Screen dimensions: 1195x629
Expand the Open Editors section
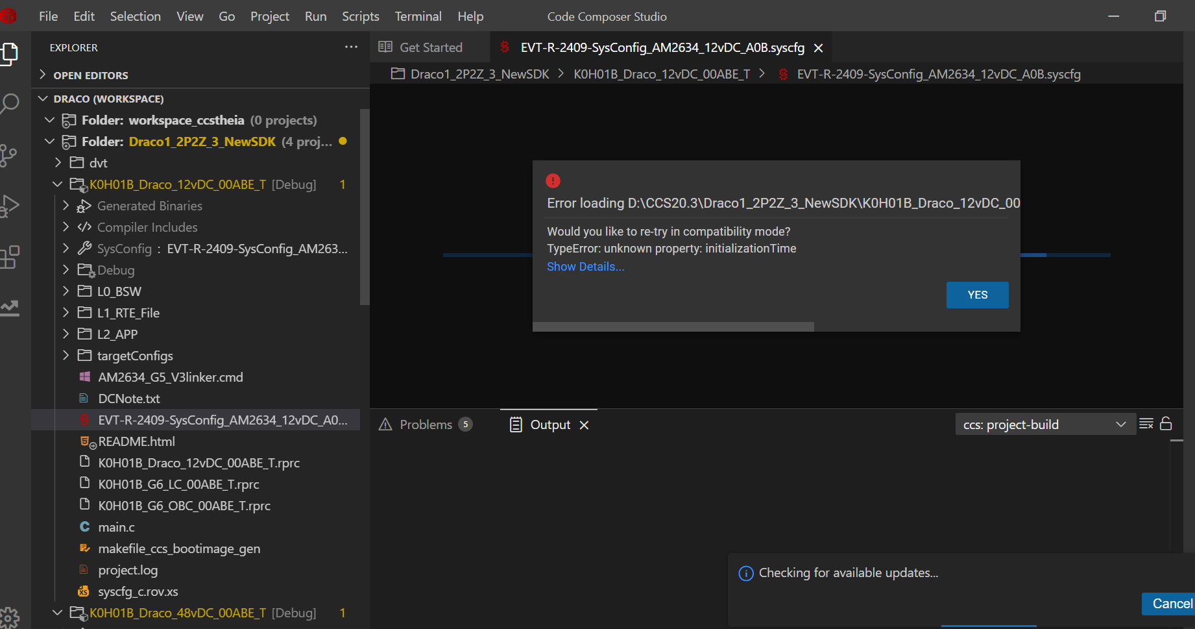(x=43, y=75)
